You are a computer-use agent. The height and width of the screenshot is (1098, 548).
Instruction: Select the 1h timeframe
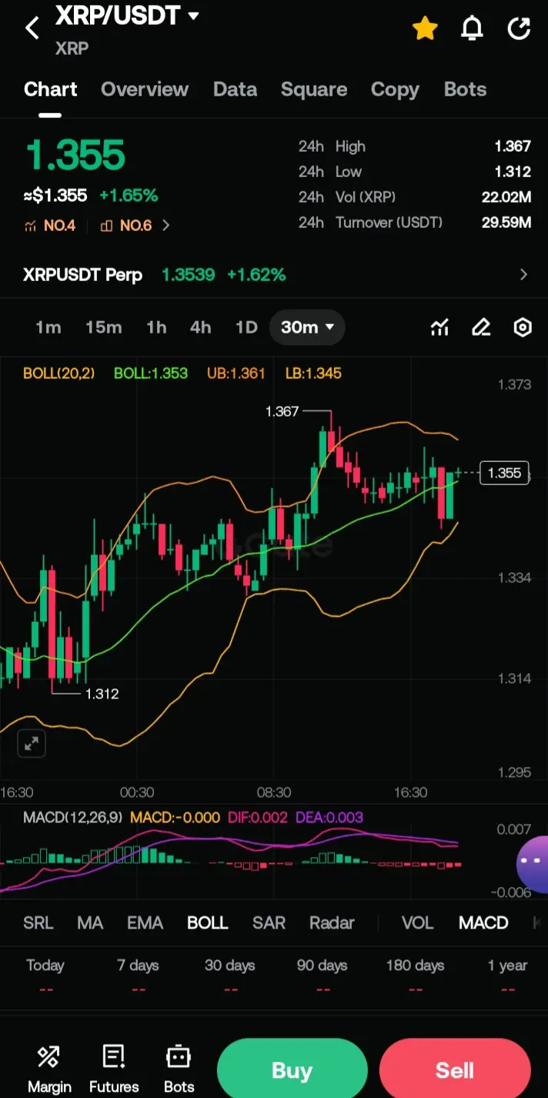pyautogui.click(x=156, y=327)
